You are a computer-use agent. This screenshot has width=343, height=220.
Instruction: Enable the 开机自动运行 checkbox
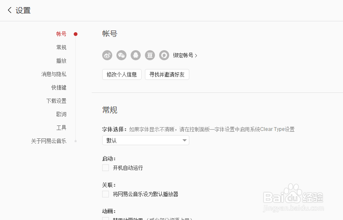pos(106,168)
